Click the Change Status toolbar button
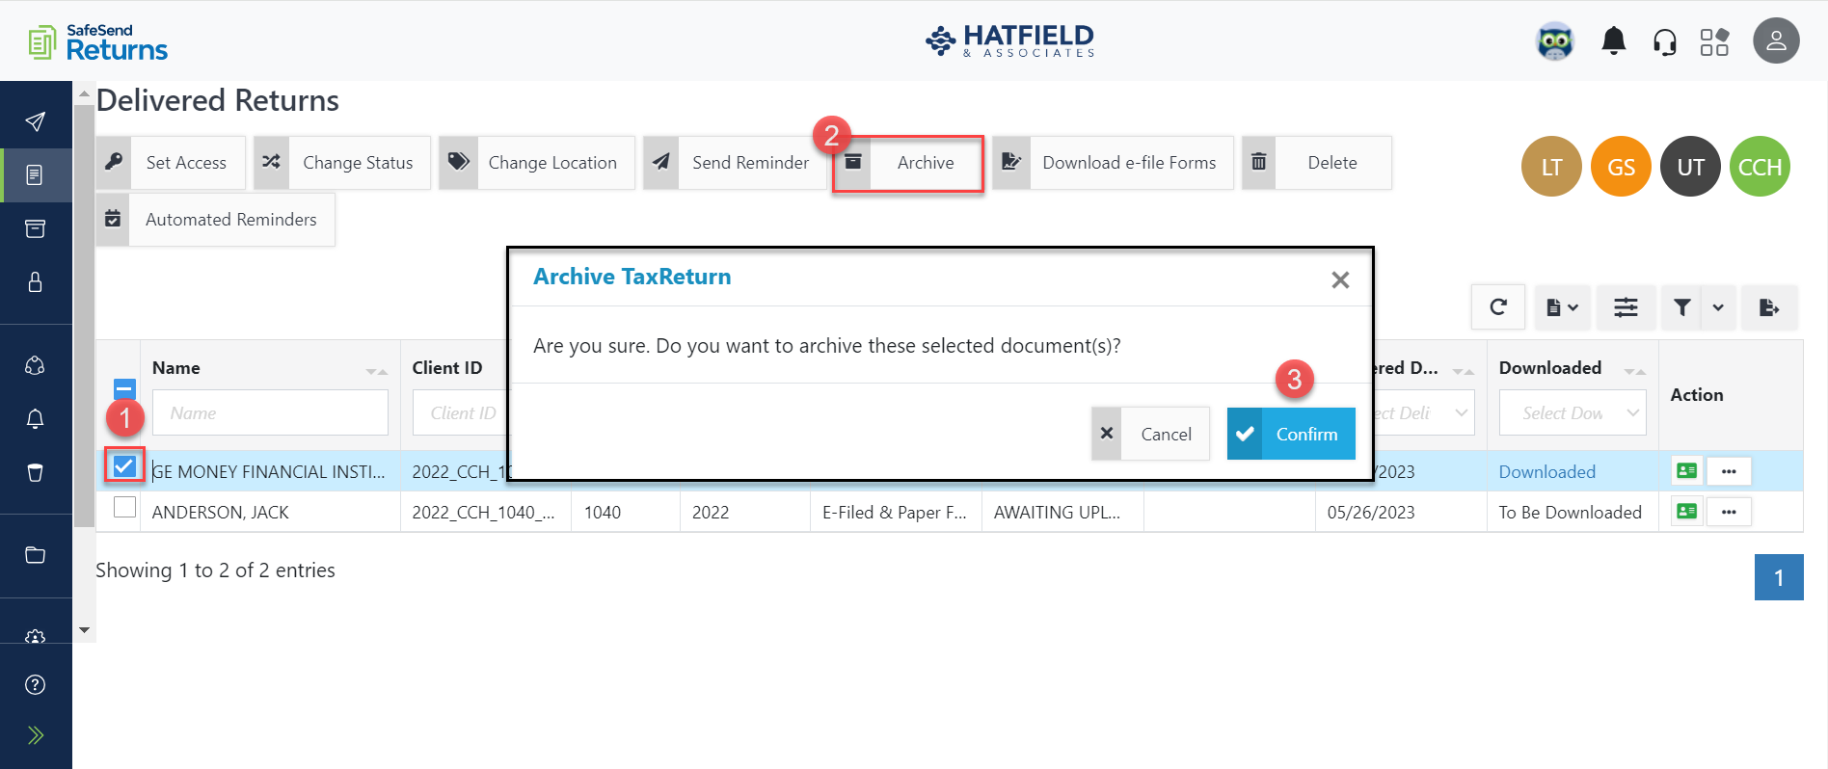Viewport: 1828px width, 769px height. pos(341,163)
